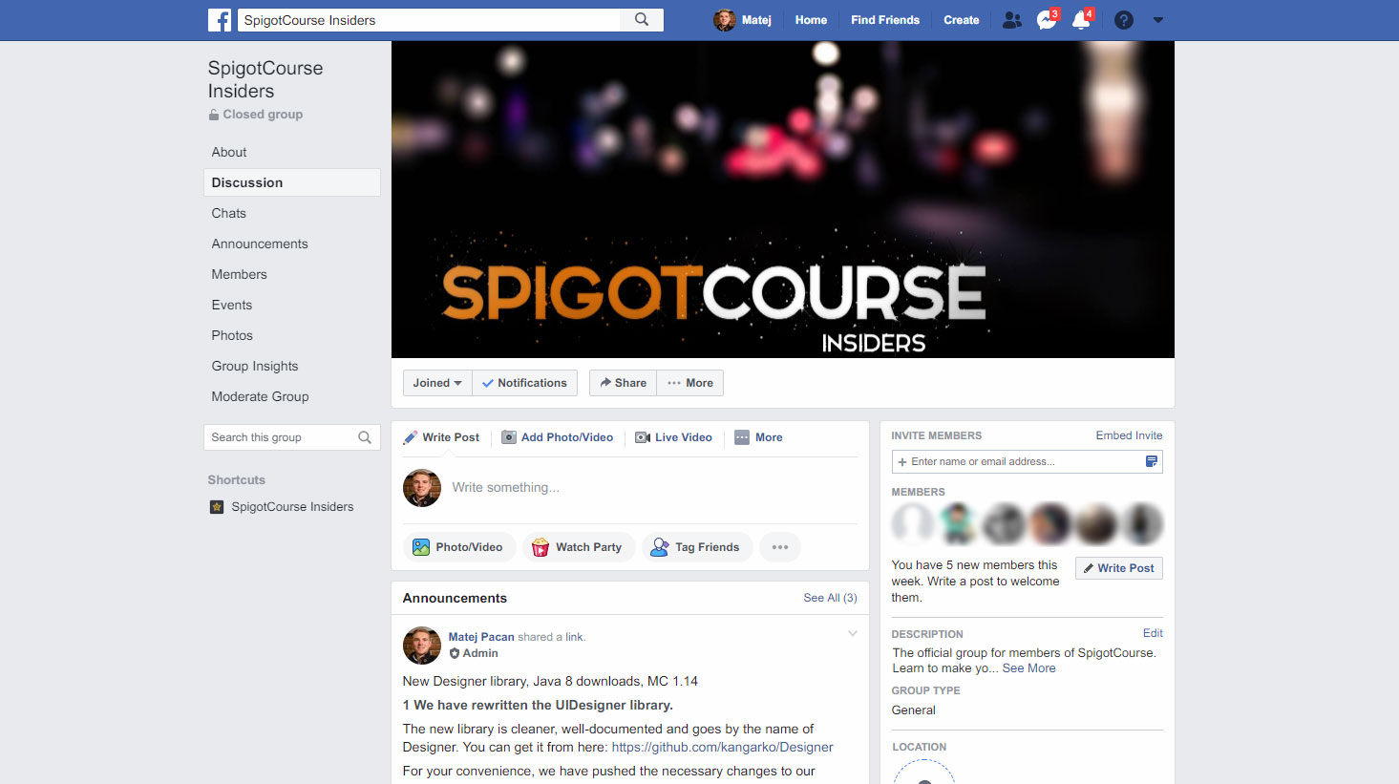This screenshot has height=784, width=1399.
Task: Click the More icon in the composer tabs
Action: [x=742, y=437]
